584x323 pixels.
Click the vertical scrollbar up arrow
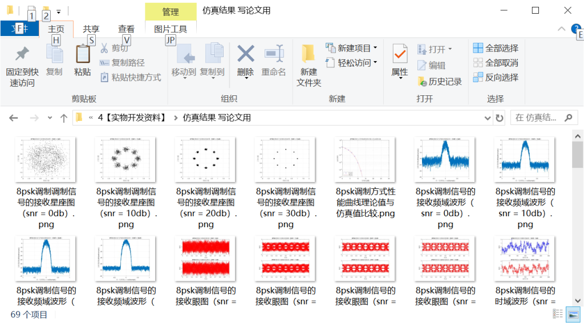(x=578, y=136)
